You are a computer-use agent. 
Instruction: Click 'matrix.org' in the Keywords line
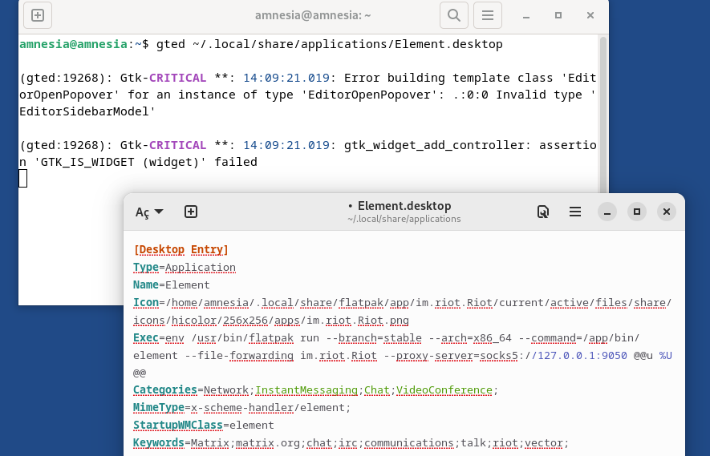268,443
